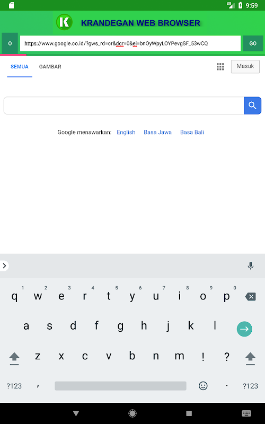265x424 pixels.
Task: Switch to the GAMBAR tab
Action: pyautogui.click(x=50, y=67)
